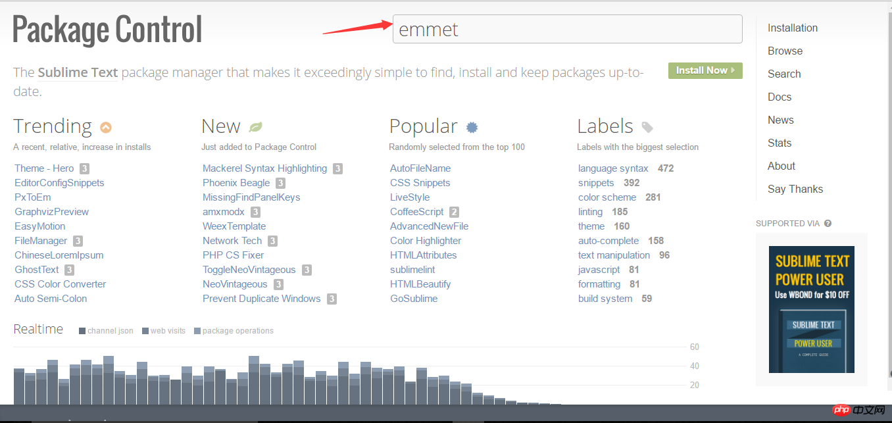Open the Stats menu item
Viewport: 892px width, 423px height.
780,143
